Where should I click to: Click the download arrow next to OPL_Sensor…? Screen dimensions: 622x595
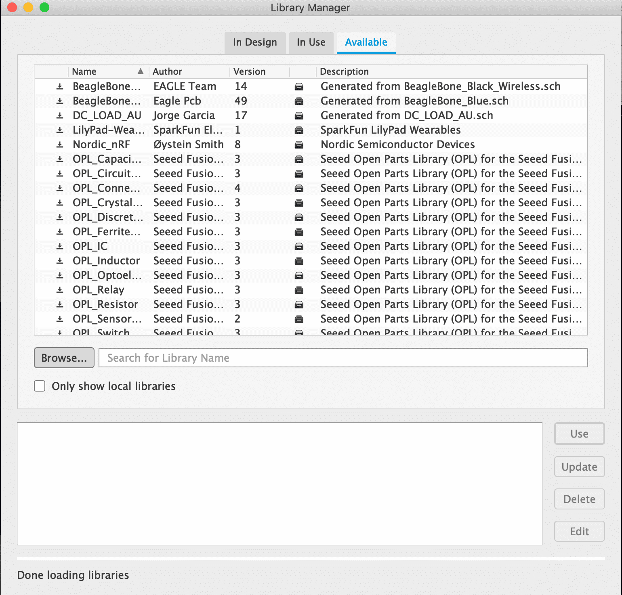(60, 319)
